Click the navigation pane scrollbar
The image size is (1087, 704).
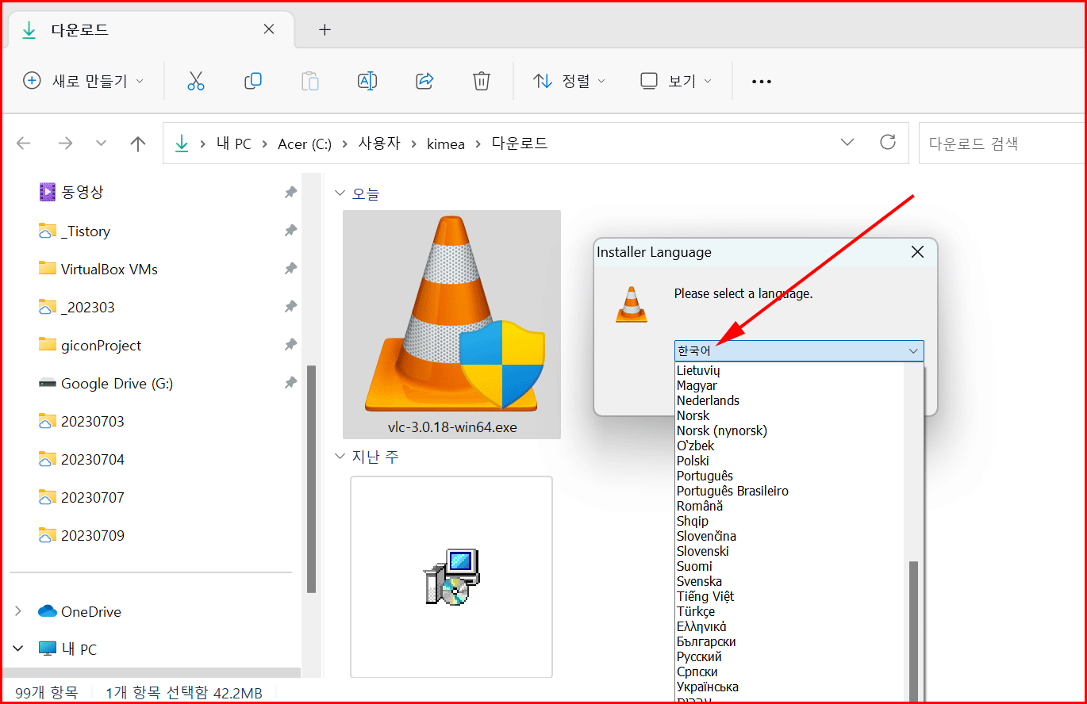pyautogui.click(x=312, y=479)
